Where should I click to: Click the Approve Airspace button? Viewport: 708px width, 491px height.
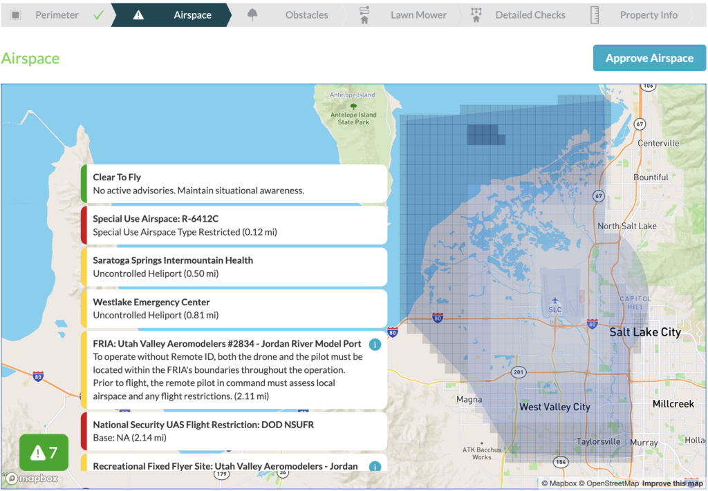tap(649, 58)
